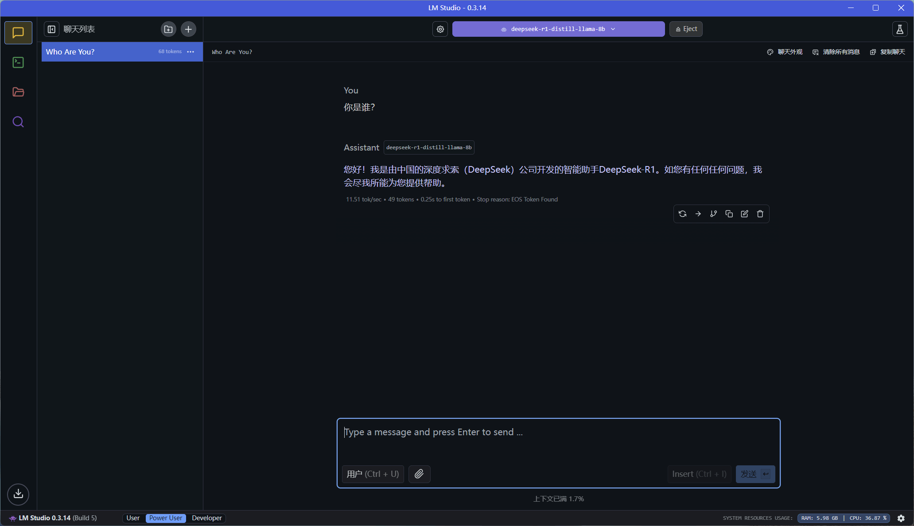This screenshot has height=526, width=914.
Task: Open the 用户 role selector
Action: [x=373, y=474]
